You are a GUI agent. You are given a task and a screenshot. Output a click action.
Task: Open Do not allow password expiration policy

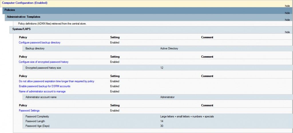[x=56, y=81]
